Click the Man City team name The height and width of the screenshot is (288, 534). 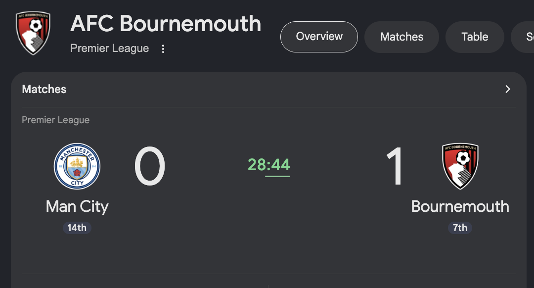click(77, 206)
